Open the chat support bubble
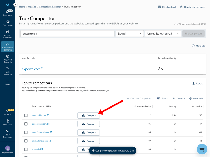The height and width of the screenshot is (157, 210). (202, 149)
